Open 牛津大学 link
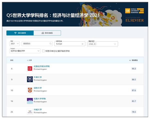Image resolution: width=150 pixels, height=119 pixels. (38, 77)
